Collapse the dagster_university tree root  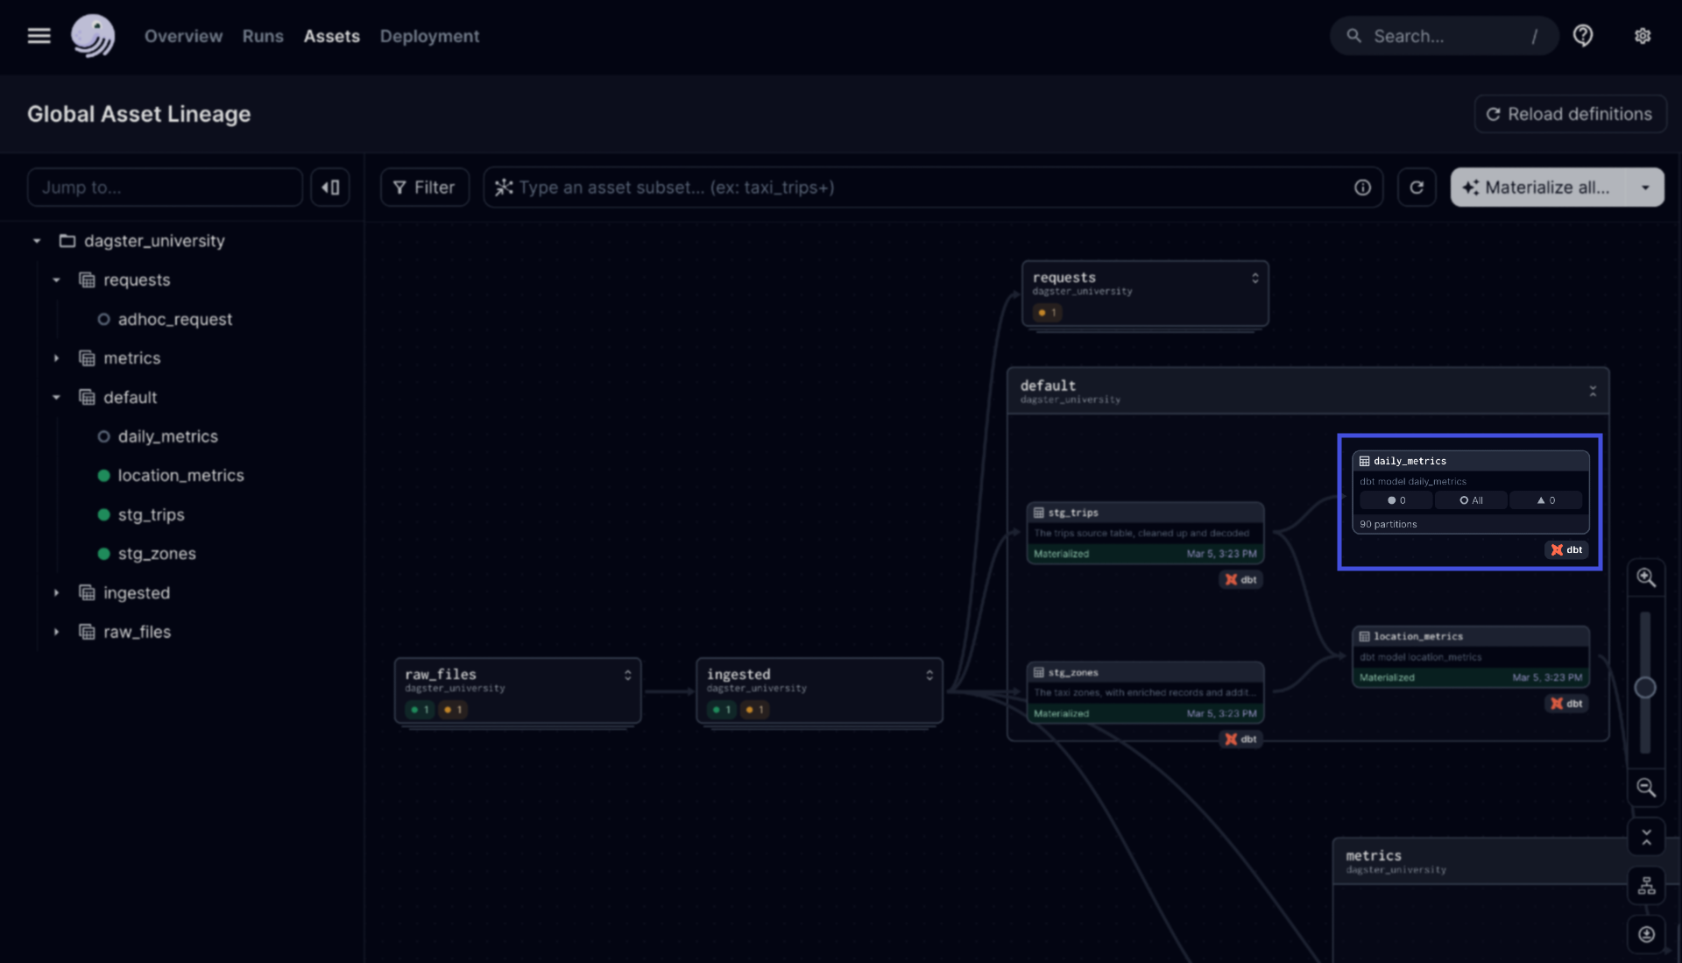click(37, 241)
